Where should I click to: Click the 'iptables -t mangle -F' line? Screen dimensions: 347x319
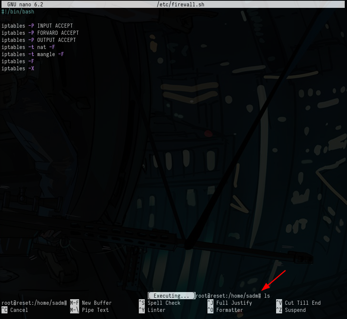[33, 54]
